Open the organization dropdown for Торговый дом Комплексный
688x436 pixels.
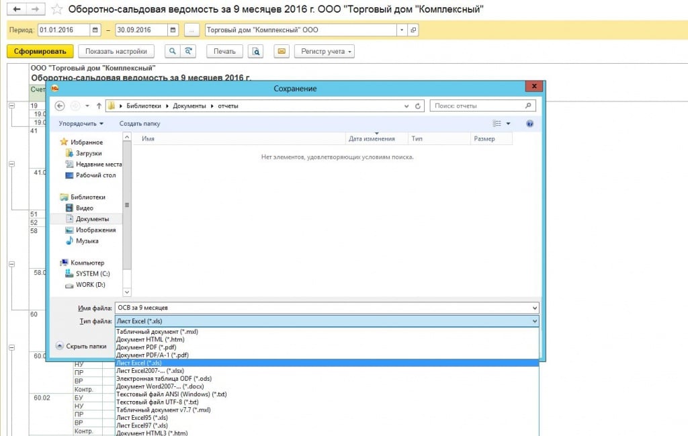click(402, 30)
